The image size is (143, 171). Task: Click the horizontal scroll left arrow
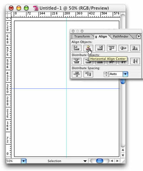(x=112, y=161)
